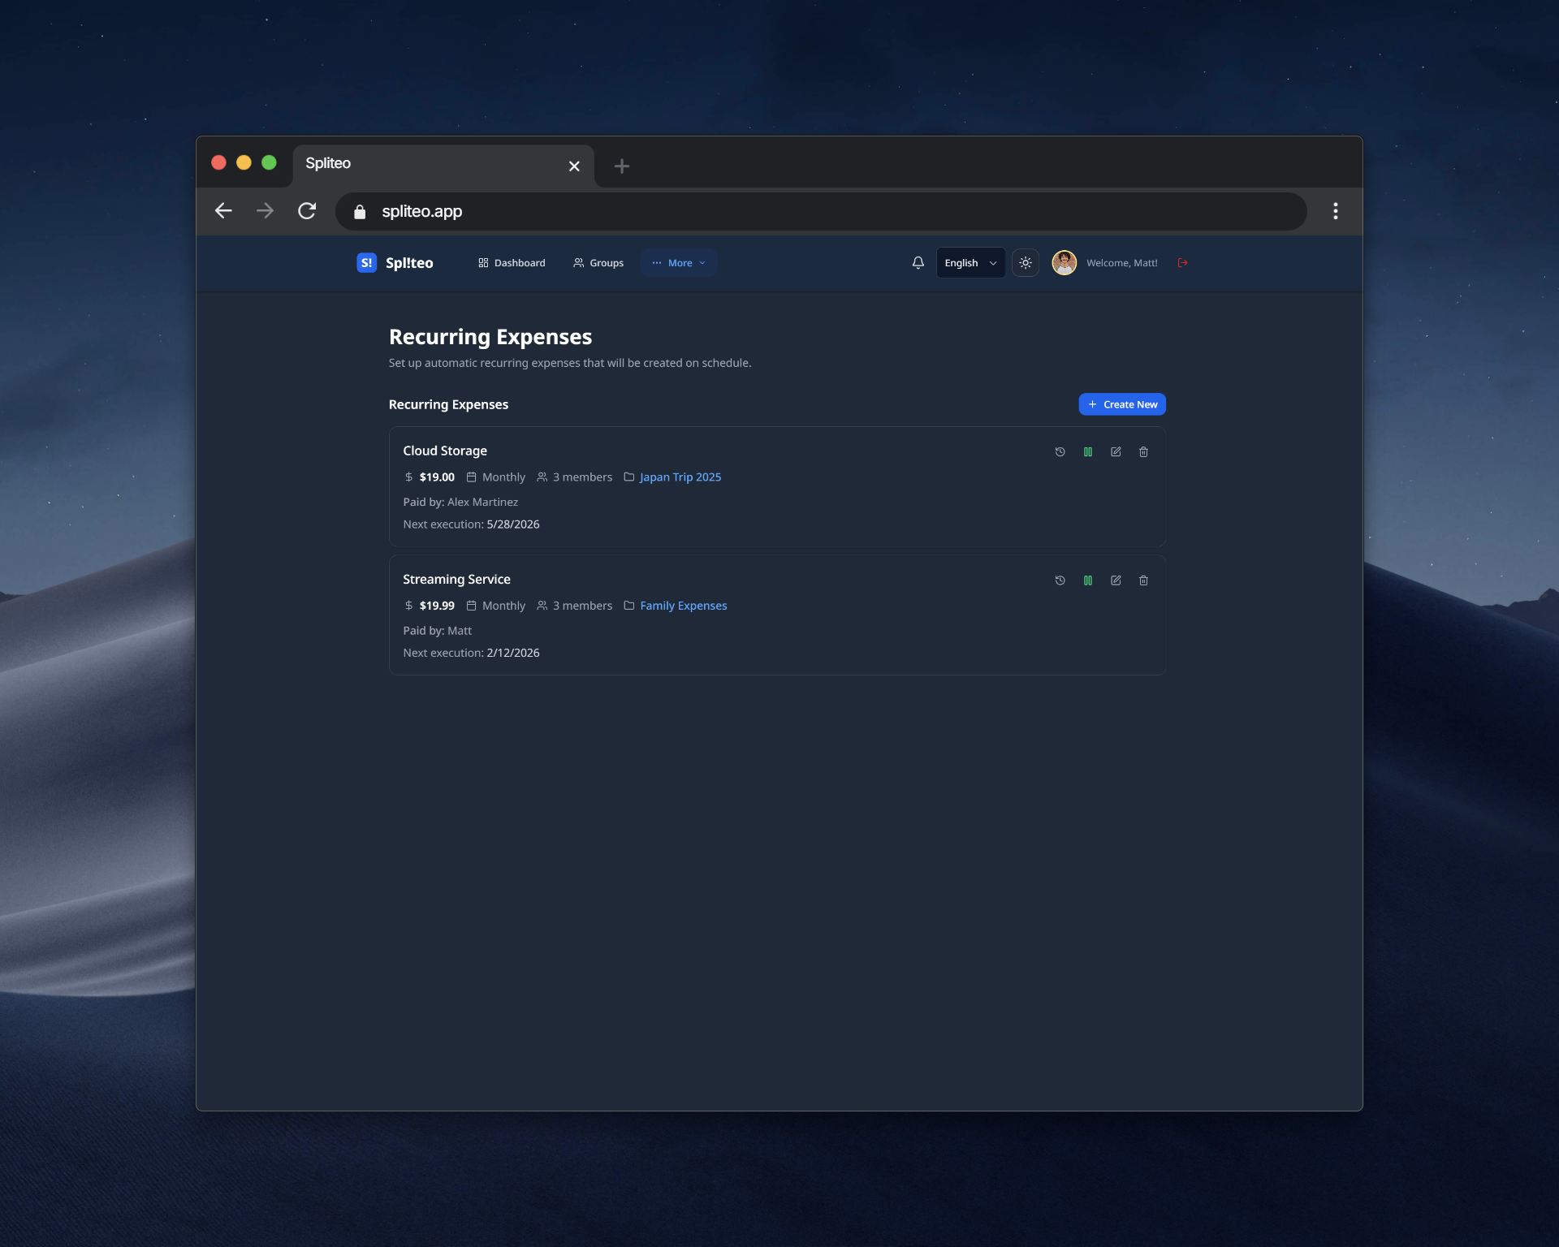The image size is (1559, 1247).
Task: View execution history for Streaming Service
Action: 1060,580
